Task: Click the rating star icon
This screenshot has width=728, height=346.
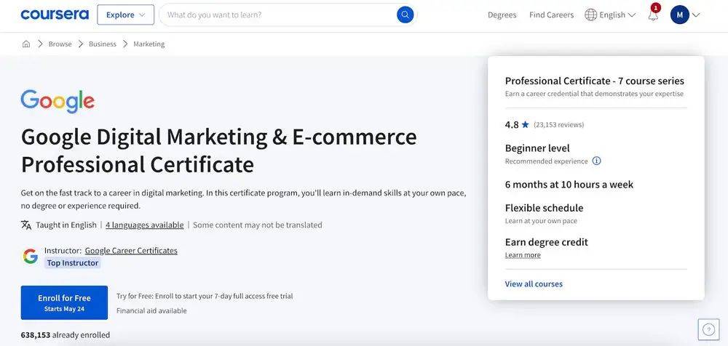Action: pos(525,124)
